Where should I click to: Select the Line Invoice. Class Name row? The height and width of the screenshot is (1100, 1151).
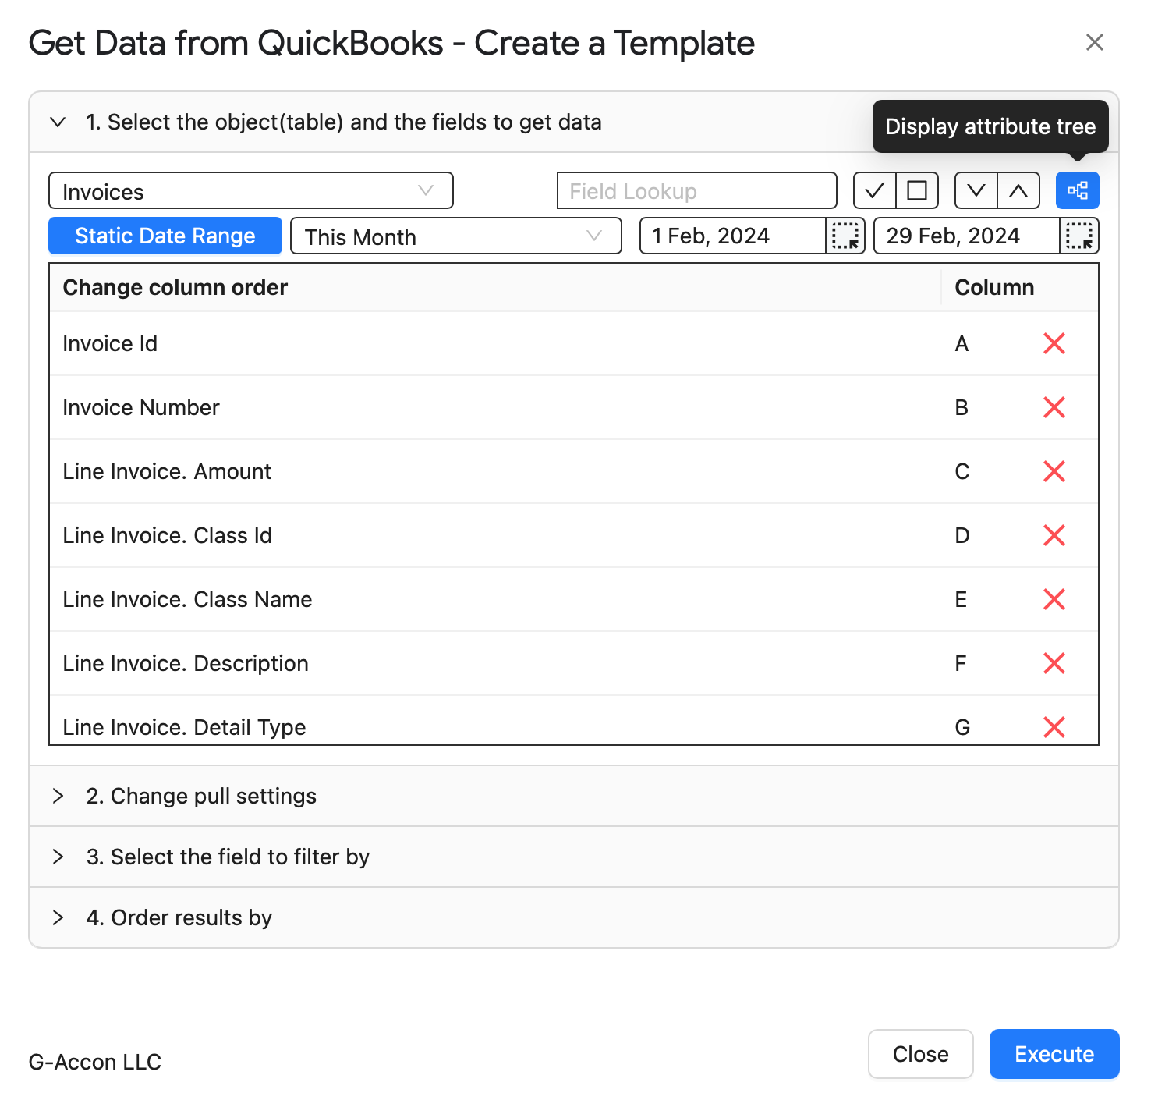(x=574, y=599)
